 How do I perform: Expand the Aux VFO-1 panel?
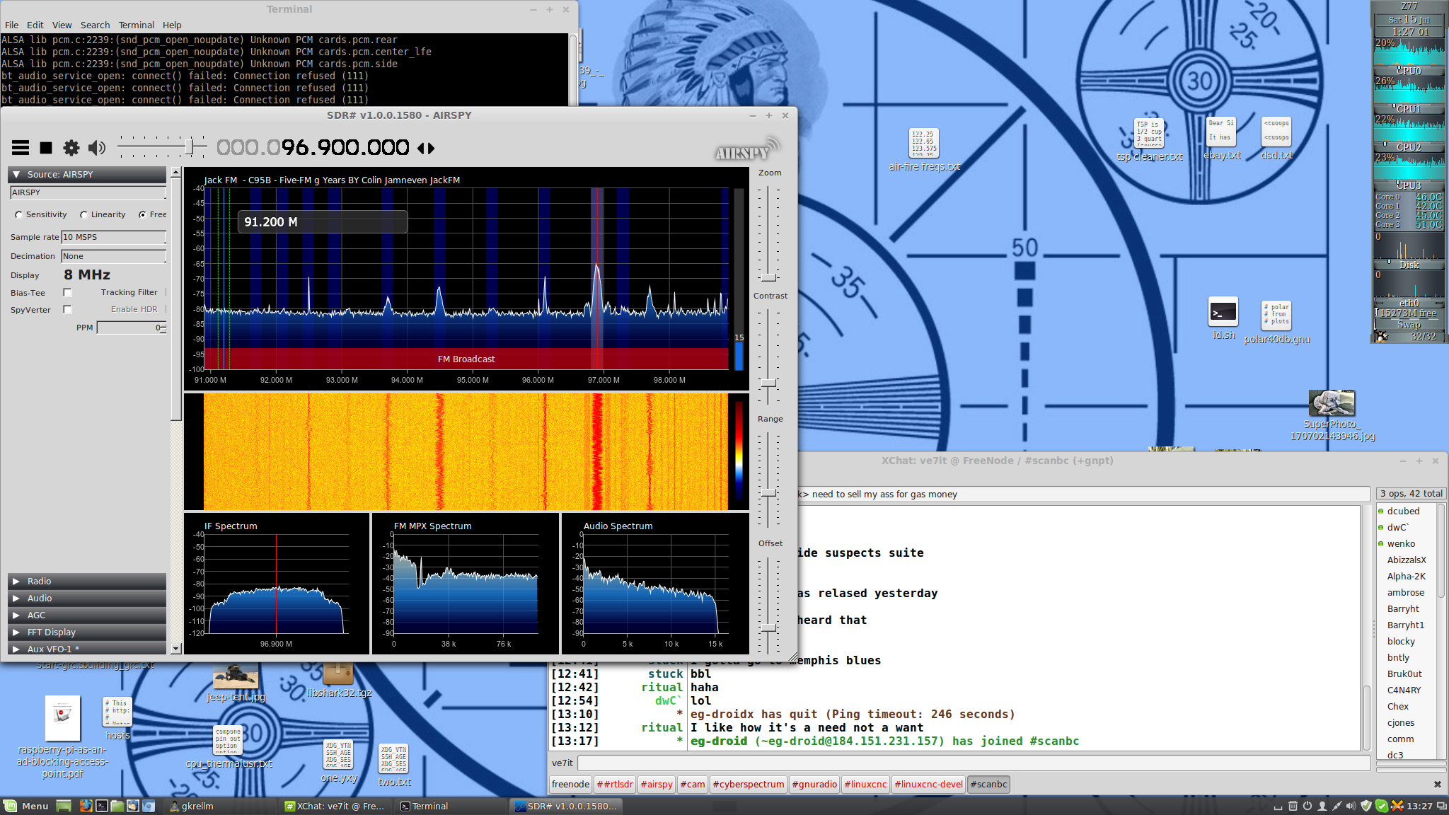coord(86,649)
